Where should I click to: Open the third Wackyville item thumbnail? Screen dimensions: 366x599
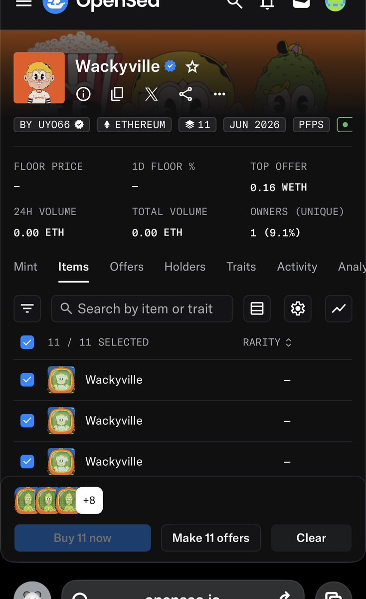pyautogui.click(x=61, y=462)
